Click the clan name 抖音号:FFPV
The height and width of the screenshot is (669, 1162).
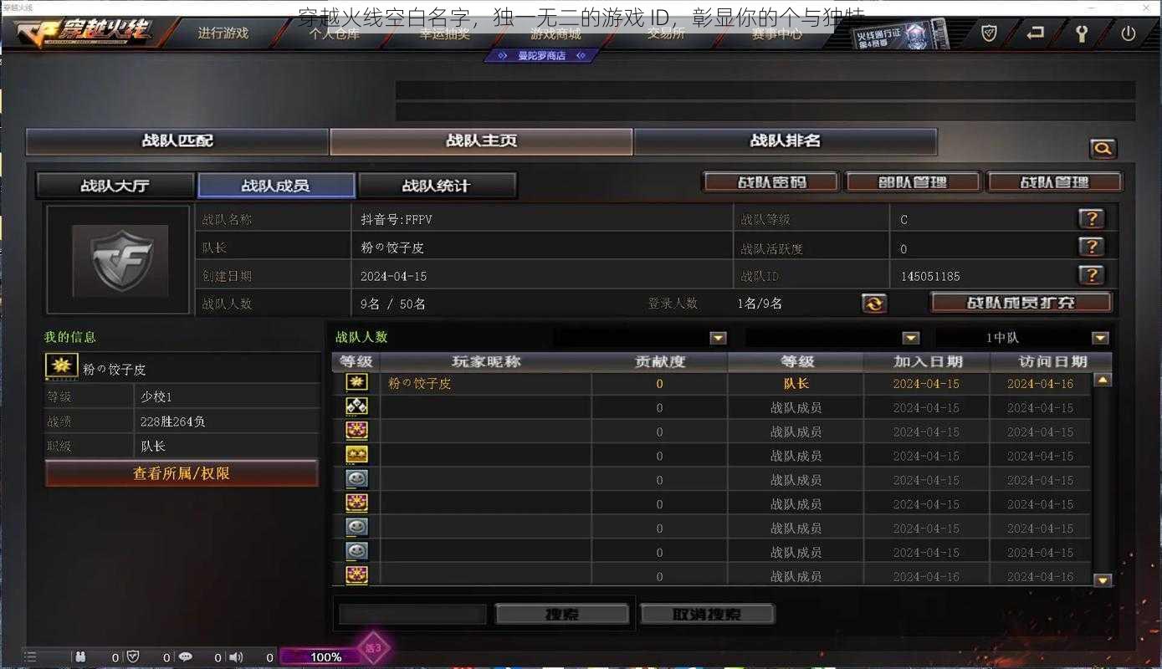[397, 220]
